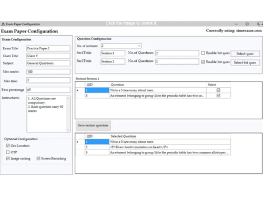The width and height of the screenshot is (263, 197).
Task: Click the Subject field General Questions
Action: tap(48, 63)
